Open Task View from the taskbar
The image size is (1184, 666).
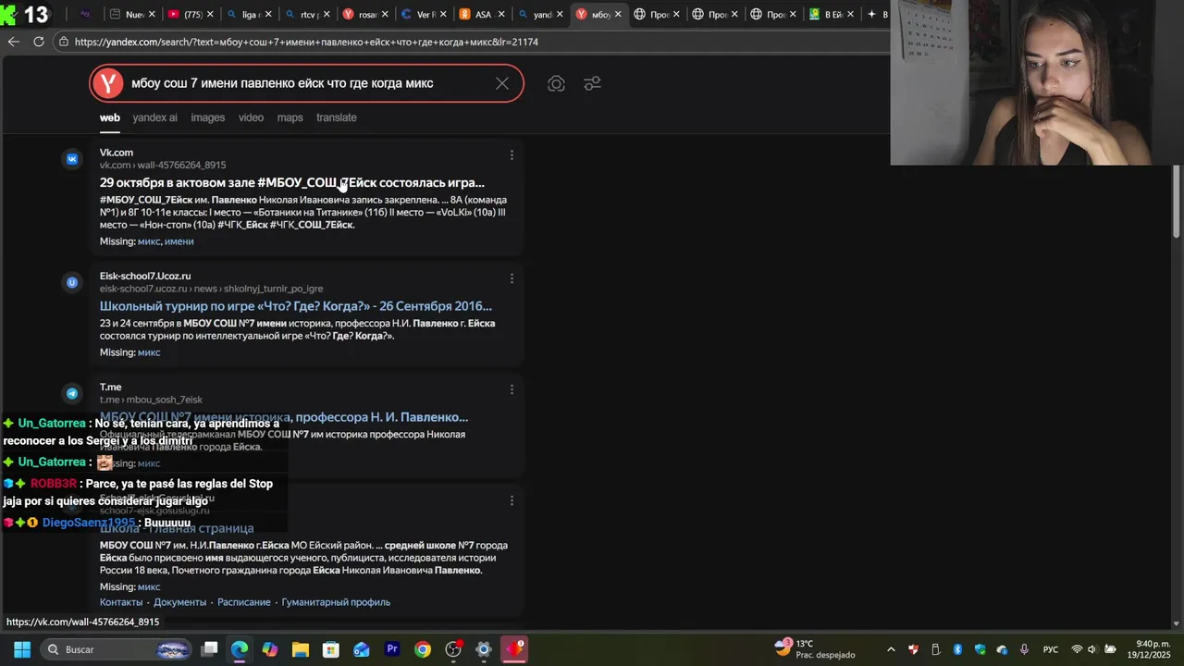[x=210, y=649]
